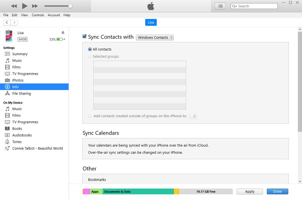Viewport: 302px width, 199px height.
Task: Open the up next list view
Action: click(220, 6)
